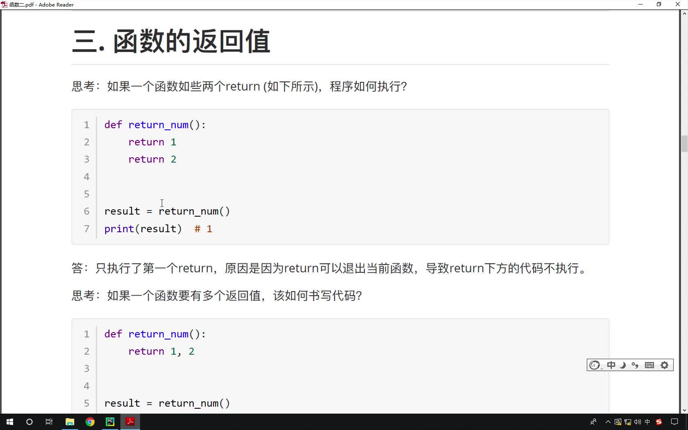Restore down the Adobe Reader window
This screenshot has width=688, height=430.
659,5
